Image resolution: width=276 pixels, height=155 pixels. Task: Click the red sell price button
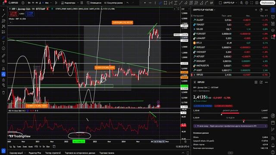click(13, 14)
